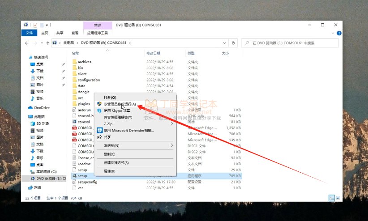Select the data folder
This screenshot has width=368, height=221.
point(81,86)
